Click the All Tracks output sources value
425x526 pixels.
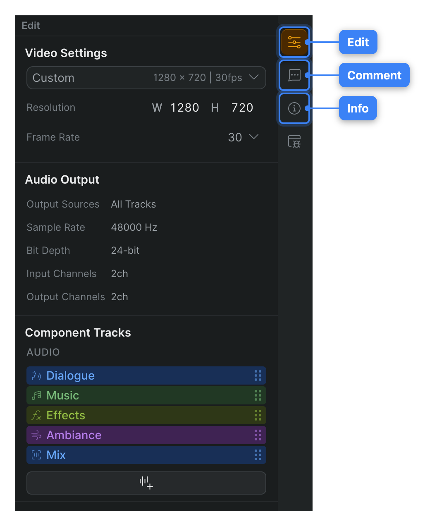[134, 204]
